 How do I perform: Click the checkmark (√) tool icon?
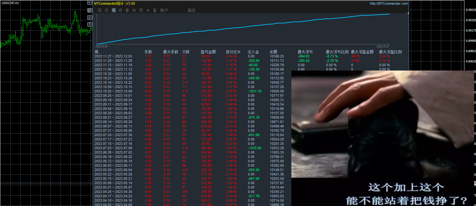(x=90, y=17)
